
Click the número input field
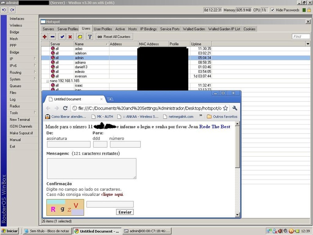(x=125, y=144)
